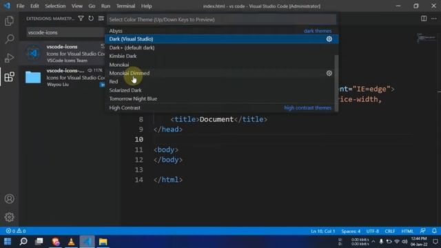
Task: Open the File menu
Action: tap(20, 6)
